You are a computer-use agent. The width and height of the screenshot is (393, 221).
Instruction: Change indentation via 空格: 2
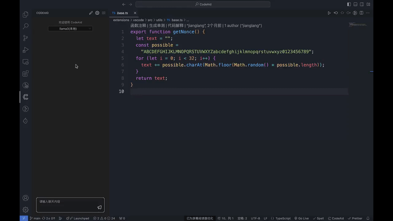click(x=242, y=218)
